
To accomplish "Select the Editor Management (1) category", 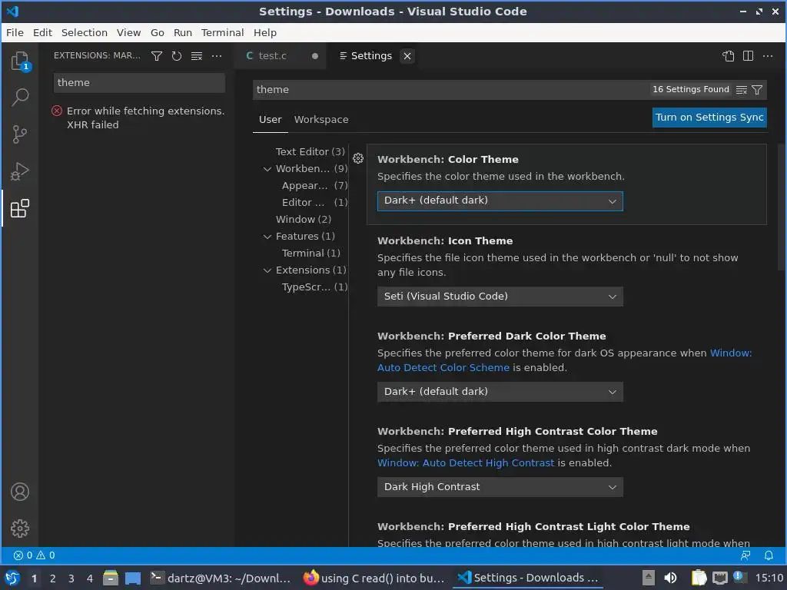I will tap(314, 203).
